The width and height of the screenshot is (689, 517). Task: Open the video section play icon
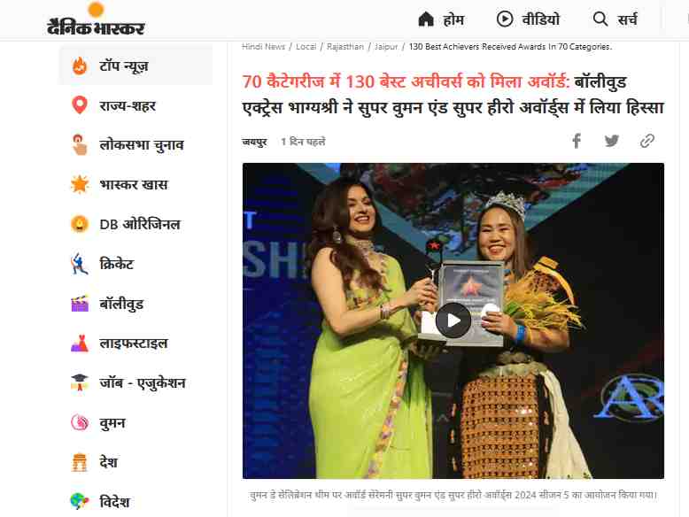pyautogui.click(x=505, y=19)
